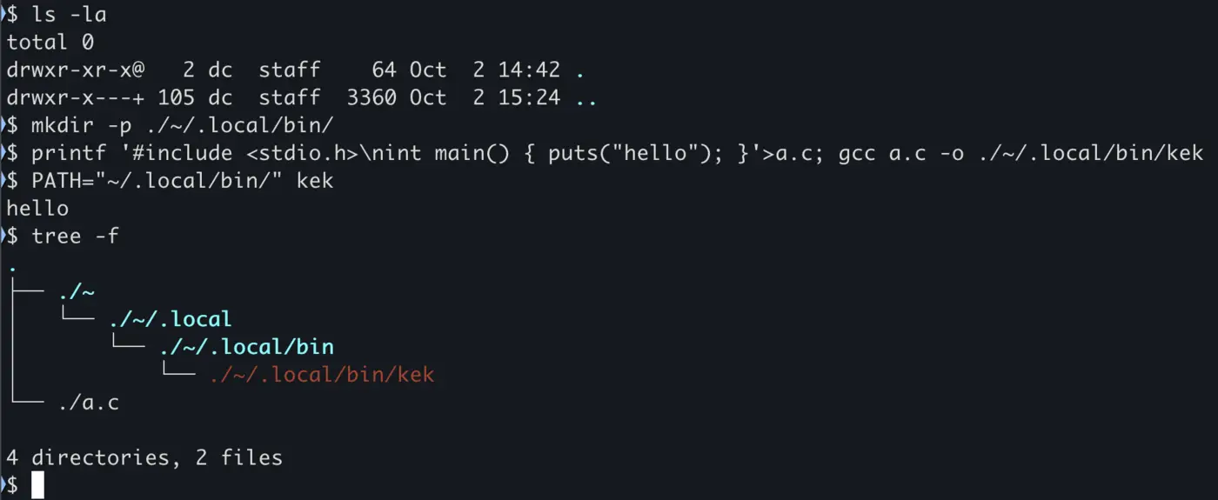Select the red './~/.local/bin/kek' executable
Image resolution: width=1218 pixels, height=500 pixels.
[x=322, y=376]
